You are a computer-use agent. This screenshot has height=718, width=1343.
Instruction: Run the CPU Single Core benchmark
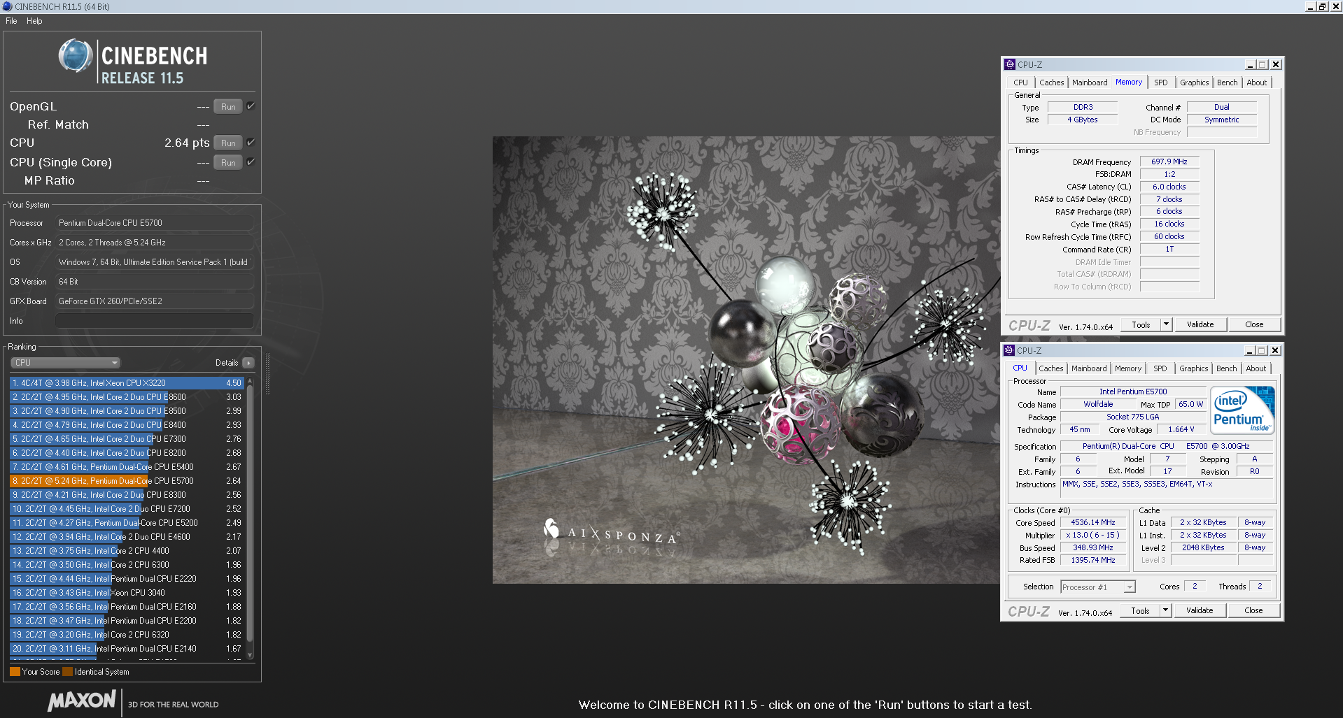coord(228,163)
